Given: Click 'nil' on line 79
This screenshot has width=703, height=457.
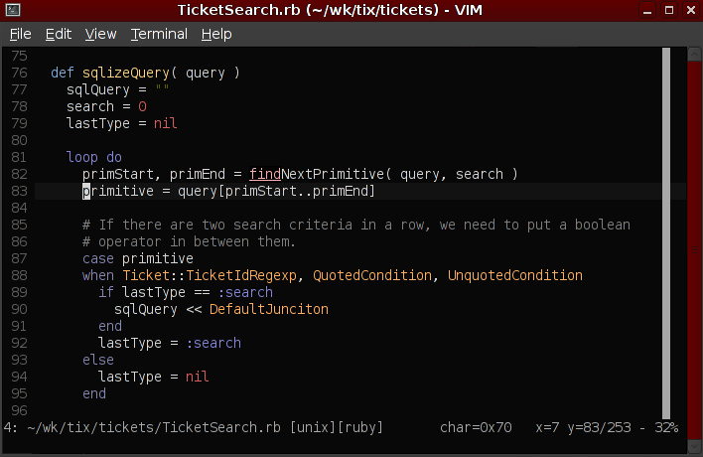Looking at the screenshot, I should (165, 123).
